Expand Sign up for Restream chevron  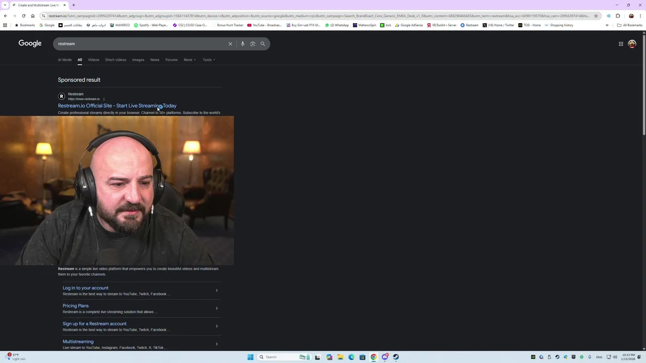tap(217, 326)
